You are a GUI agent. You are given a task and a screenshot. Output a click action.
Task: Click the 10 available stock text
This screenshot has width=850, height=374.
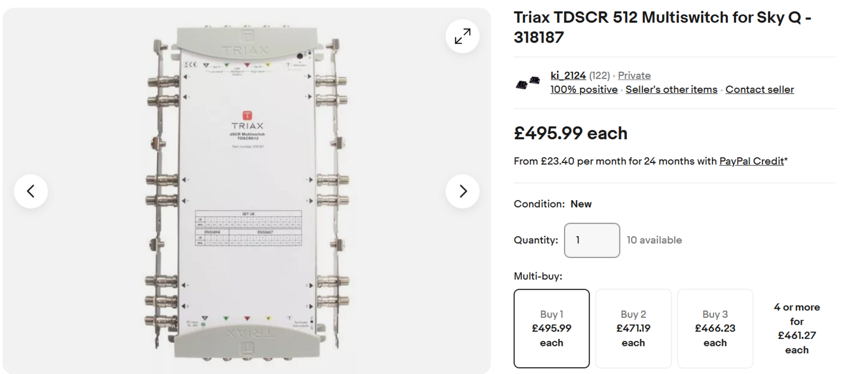(x=654, y=240)
